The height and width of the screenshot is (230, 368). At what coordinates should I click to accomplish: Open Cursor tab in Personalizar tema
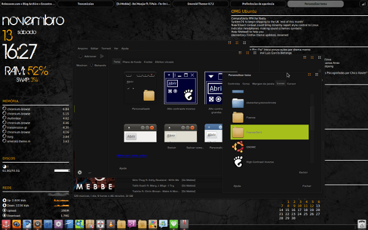(291, 84)
